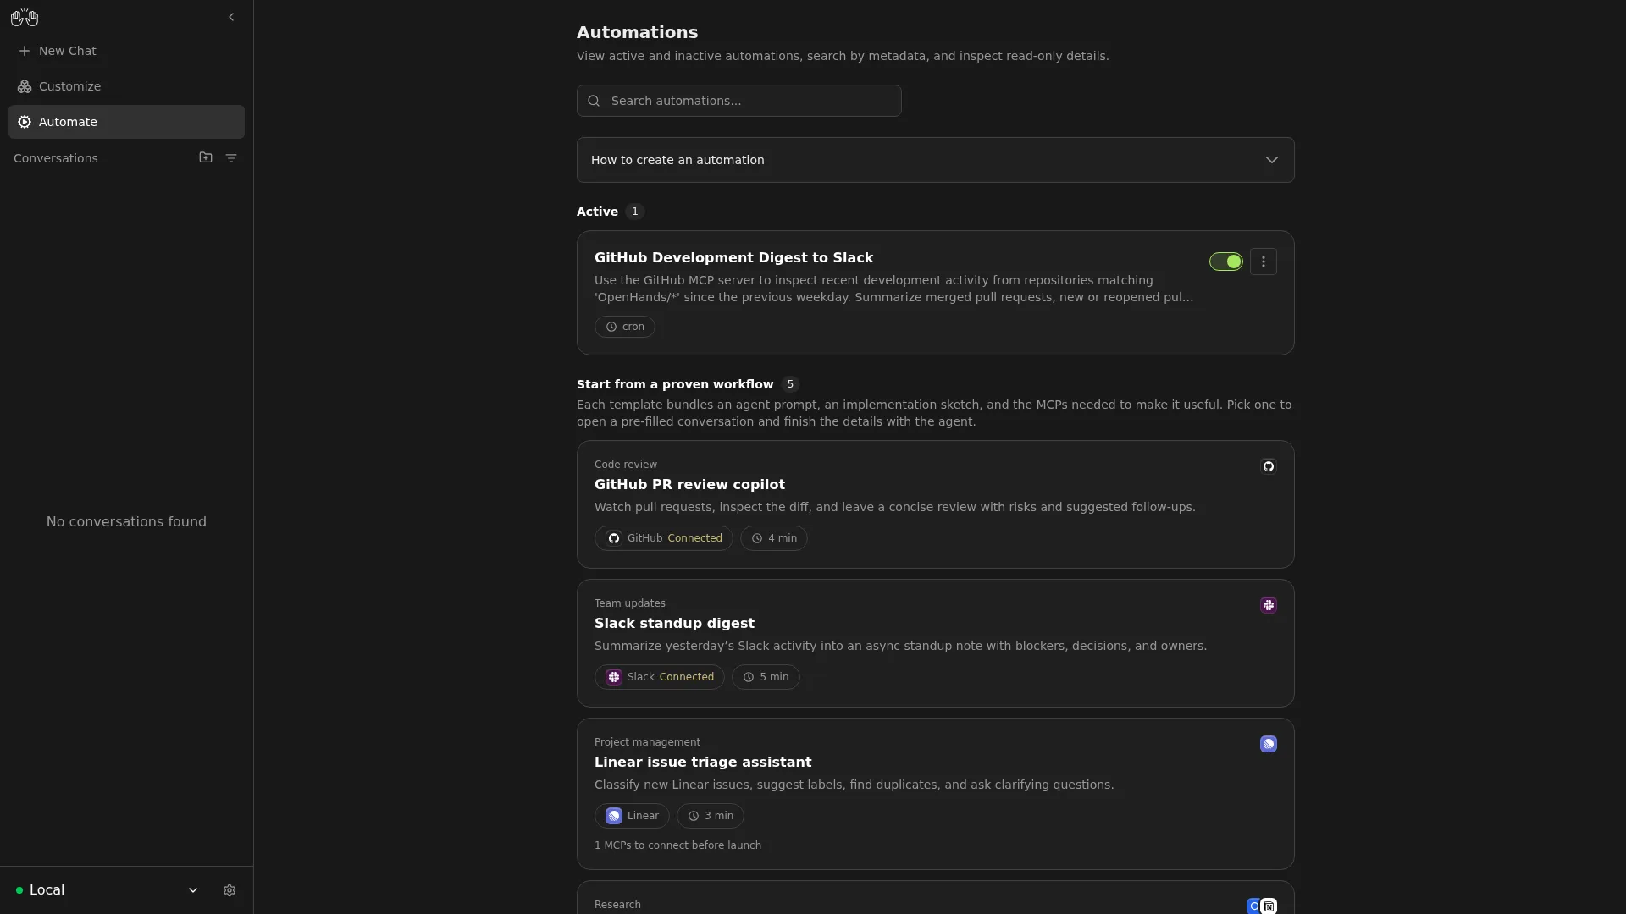Click the GitHub Connected badge
Image resolution: width=1626 pixels, height=914 pixels.
tap(663, 538)
